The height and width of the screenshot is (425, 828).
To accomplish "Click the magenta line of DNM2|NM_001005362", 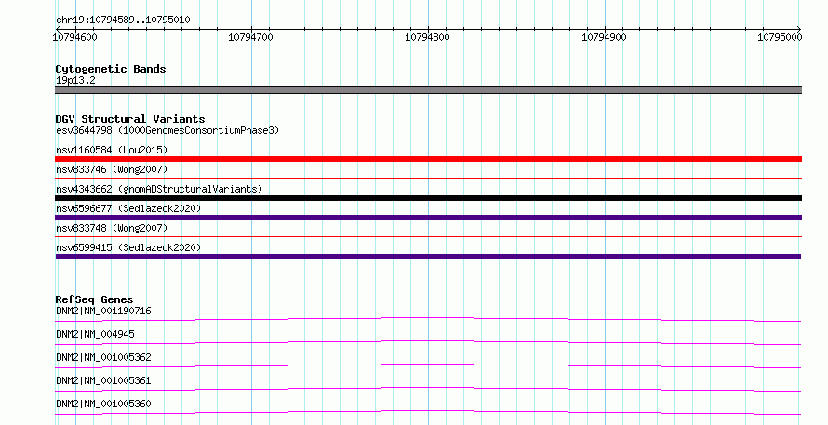I will [x=428, y=365].
